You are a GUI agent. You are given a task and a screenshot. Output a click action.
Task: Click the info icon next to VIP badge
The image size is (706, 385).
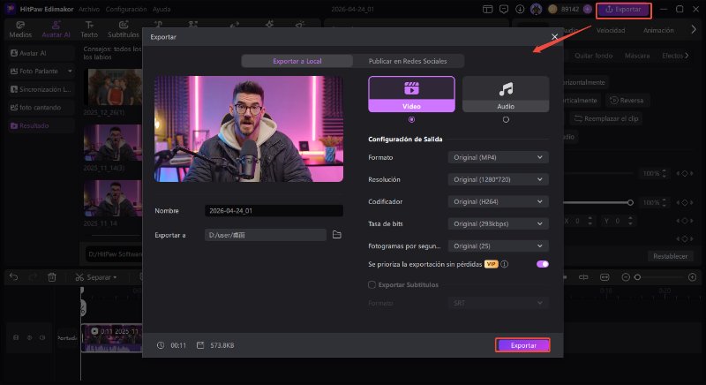pyautogui.click(x=505, y=264)
